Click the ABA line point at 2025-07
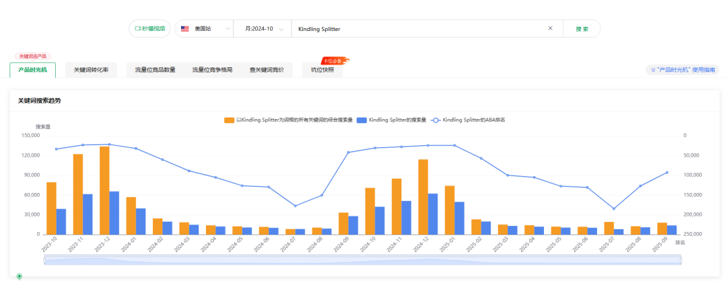The width and height of the screenshot is (727, 281). click(614, 209)
